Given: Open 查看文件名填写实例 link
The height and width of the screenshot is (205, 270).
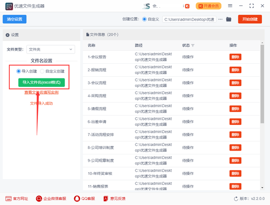Looking at the screenshot, I should (x=41, y=92).
